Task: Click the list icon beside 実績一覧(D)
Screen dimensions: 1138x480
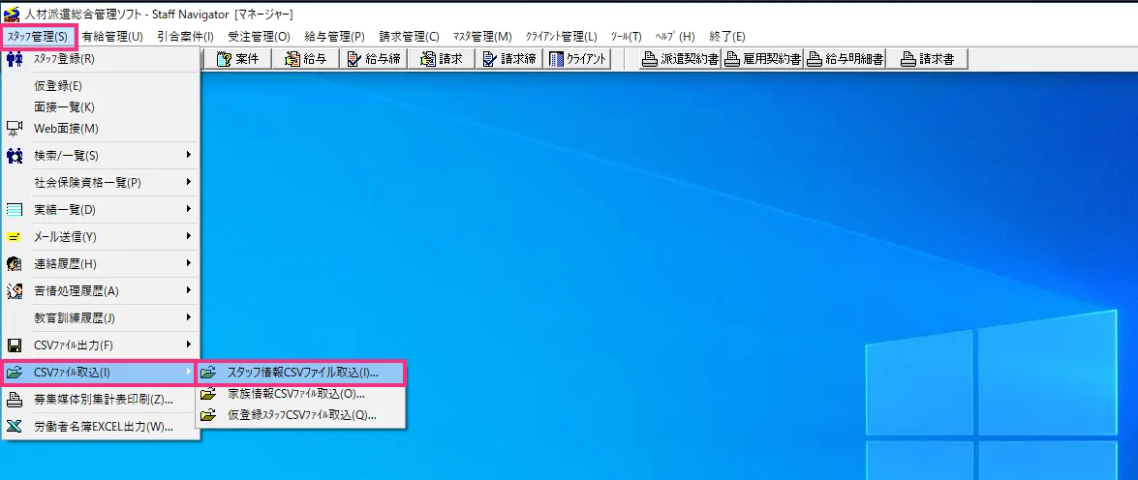Action: [14, 210]
